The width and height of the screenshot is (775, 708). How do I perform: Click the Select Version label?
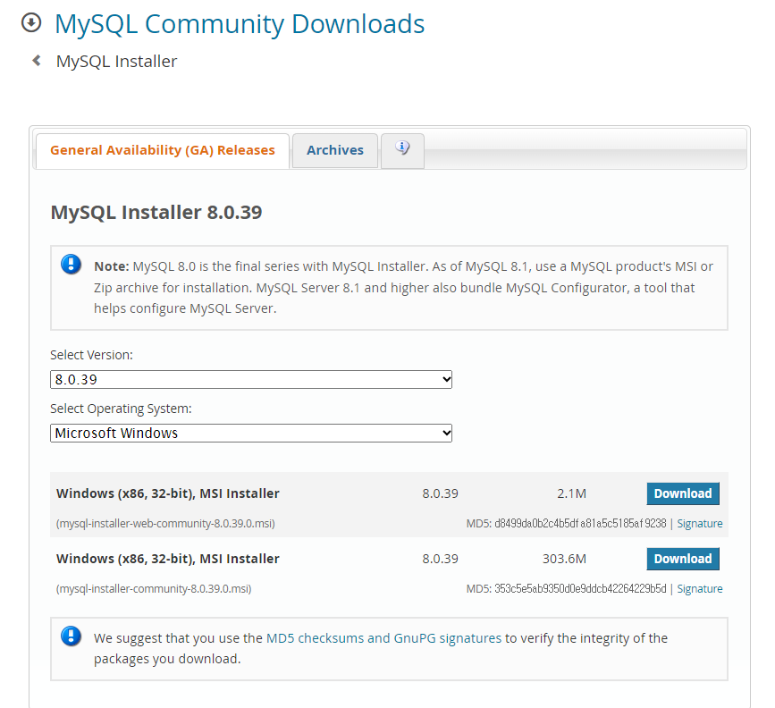pos(91,355)
